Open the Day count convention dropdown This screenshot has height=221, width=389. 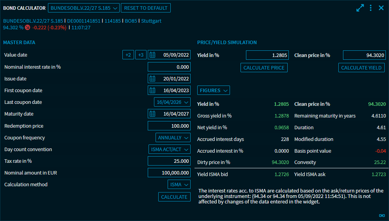[170, 150]
